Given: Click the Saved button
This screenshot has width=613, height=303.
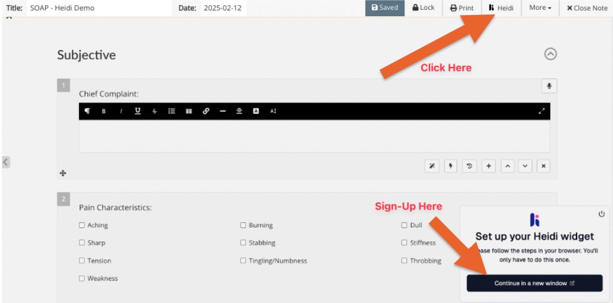Looking at the screenshot, I should click(x=384, y=8).
